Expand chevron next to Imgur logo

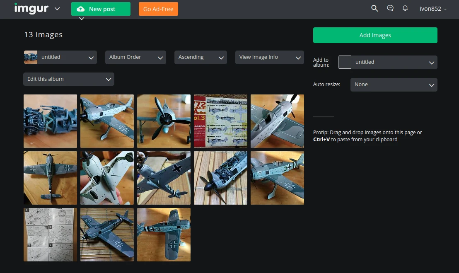click(x=57, y=9)
